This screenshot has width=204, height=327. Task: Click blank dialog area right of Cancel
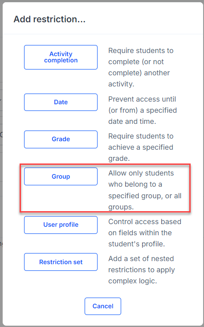point(161,306)
